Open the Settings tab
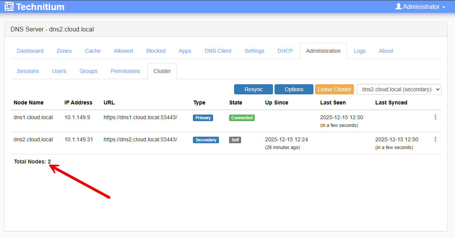The image size is (455, 238). pyautogui.click(x=254, y=51)
